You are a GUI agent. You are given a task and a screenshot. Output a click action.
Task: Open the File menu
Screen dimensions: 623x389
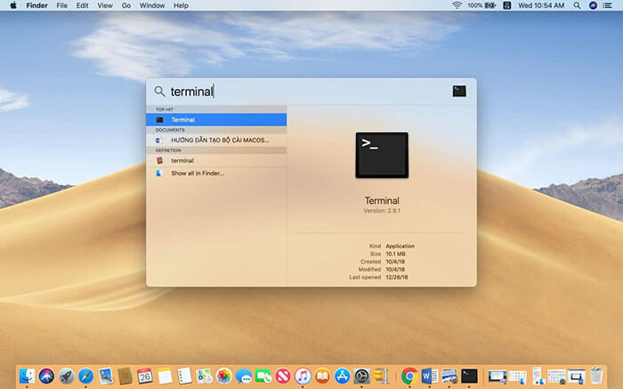tap(61, 5)
